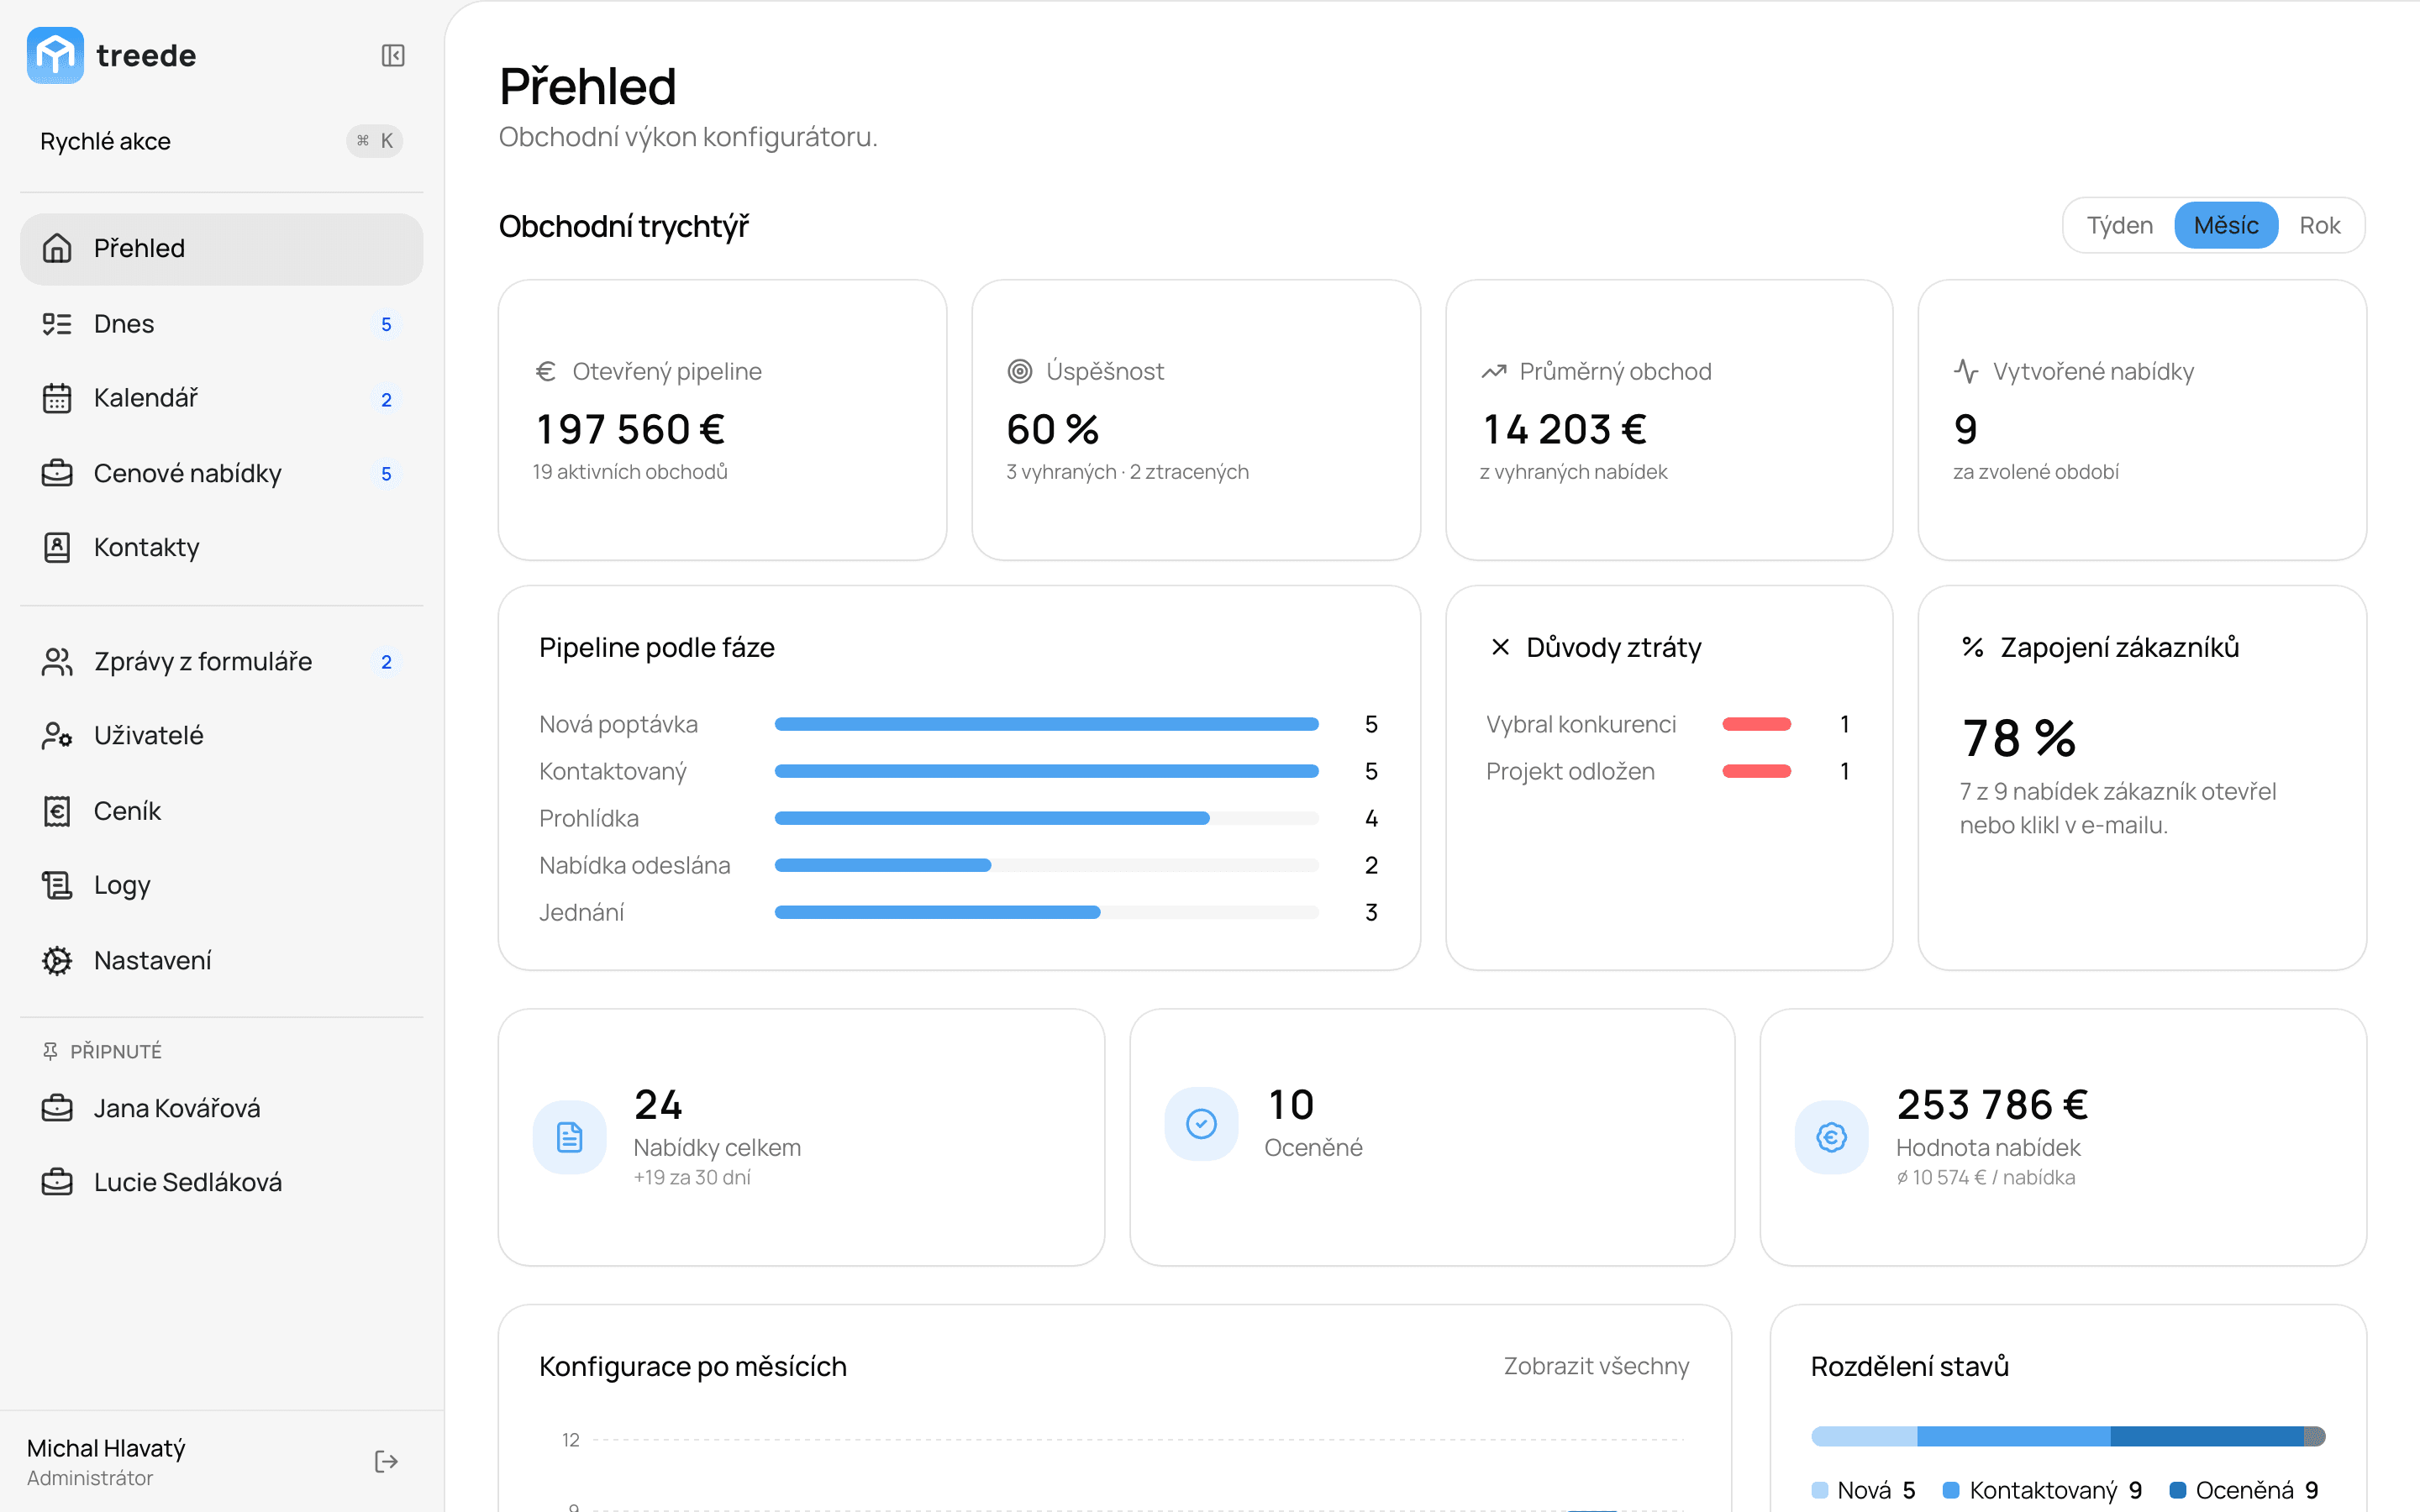Open Zprávy z formuláře

221,661
